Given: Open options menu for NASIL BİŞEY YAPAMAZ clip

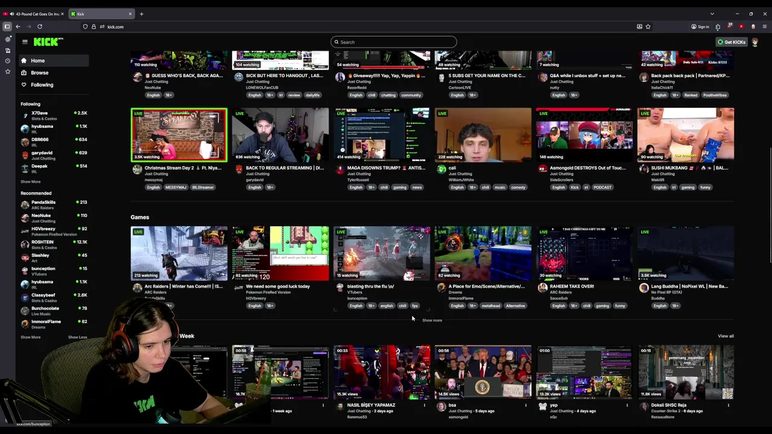Looking at the screenshot, I should click(425, 406).
